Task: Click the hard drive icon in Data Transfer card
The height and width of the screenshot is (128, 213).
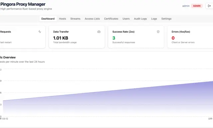Action: click(x=99, y=32)
